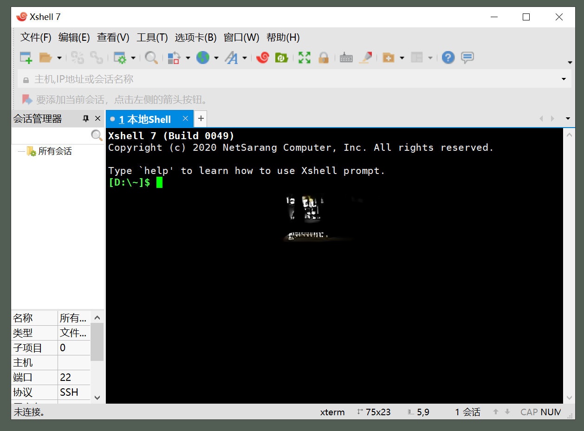
Task: Launch Xftp via its green toolbar icon
Action: tap(282, 58)
